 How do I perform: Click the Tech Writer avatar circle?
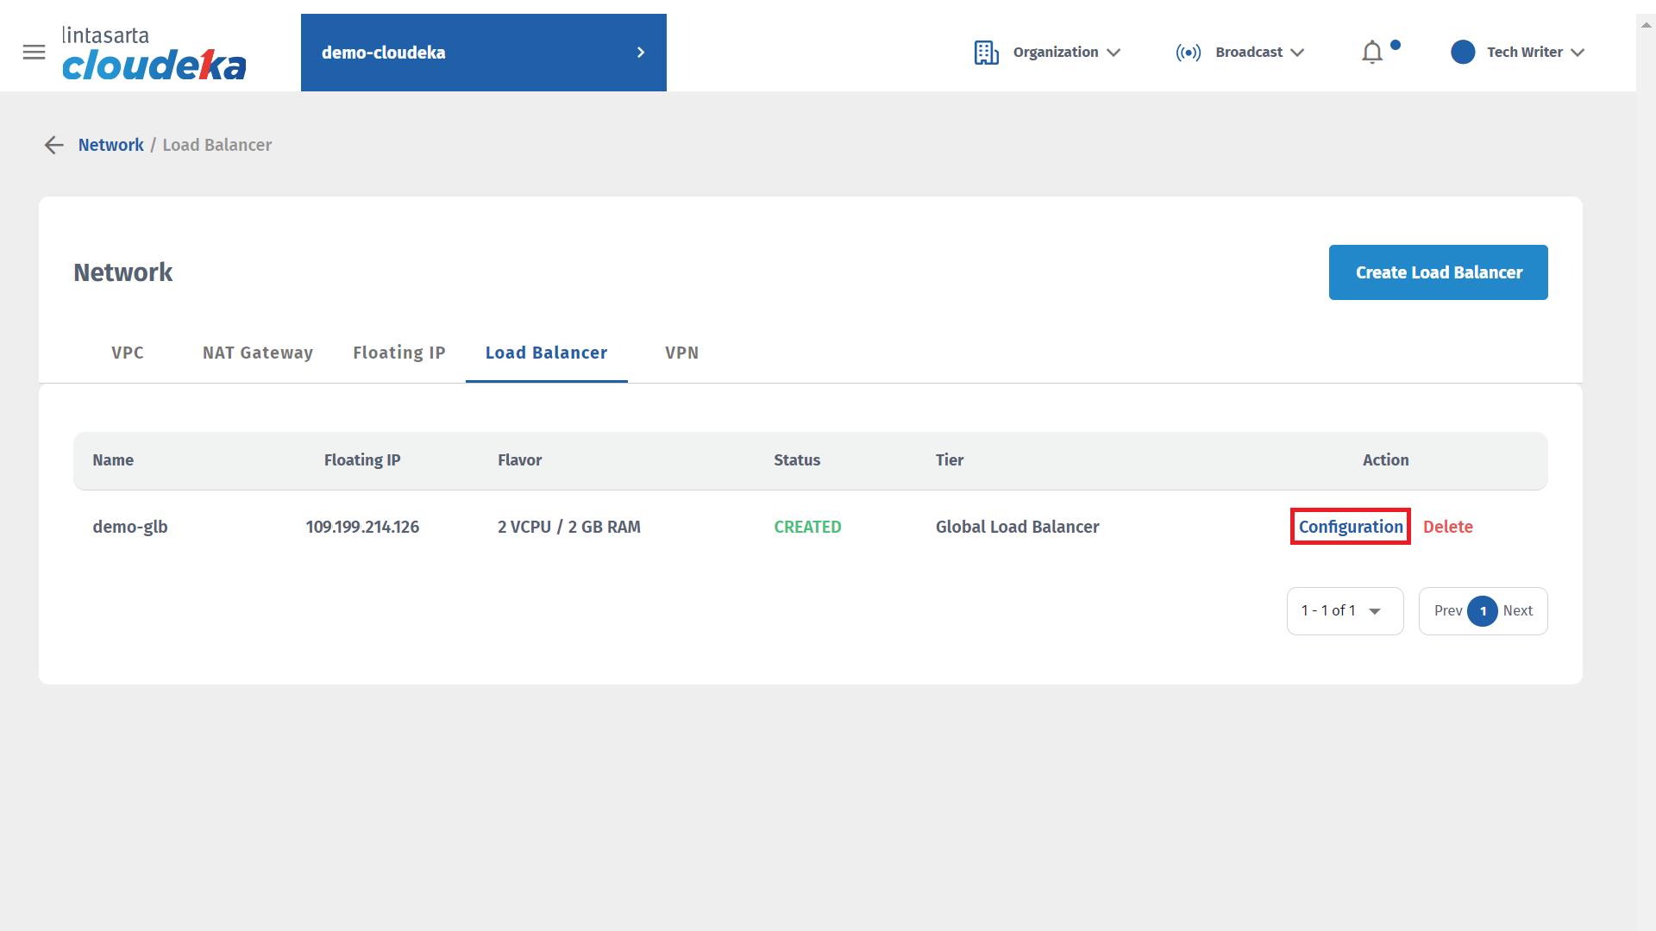(x=1463, y=53)
